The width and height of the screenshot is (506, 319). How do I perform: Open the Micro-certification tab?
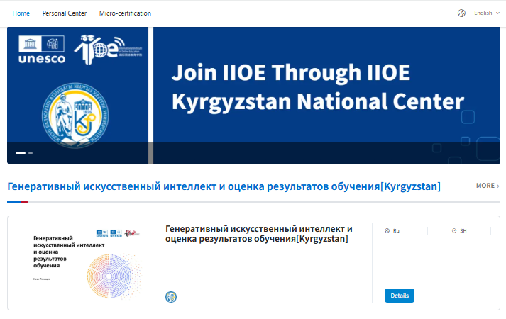click(125, 13)
